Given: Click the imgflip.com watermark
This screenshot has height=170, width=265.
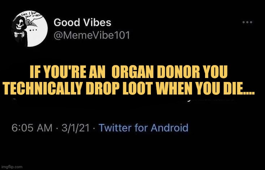Looking at the screenshot, I should (x=12, y=167).
